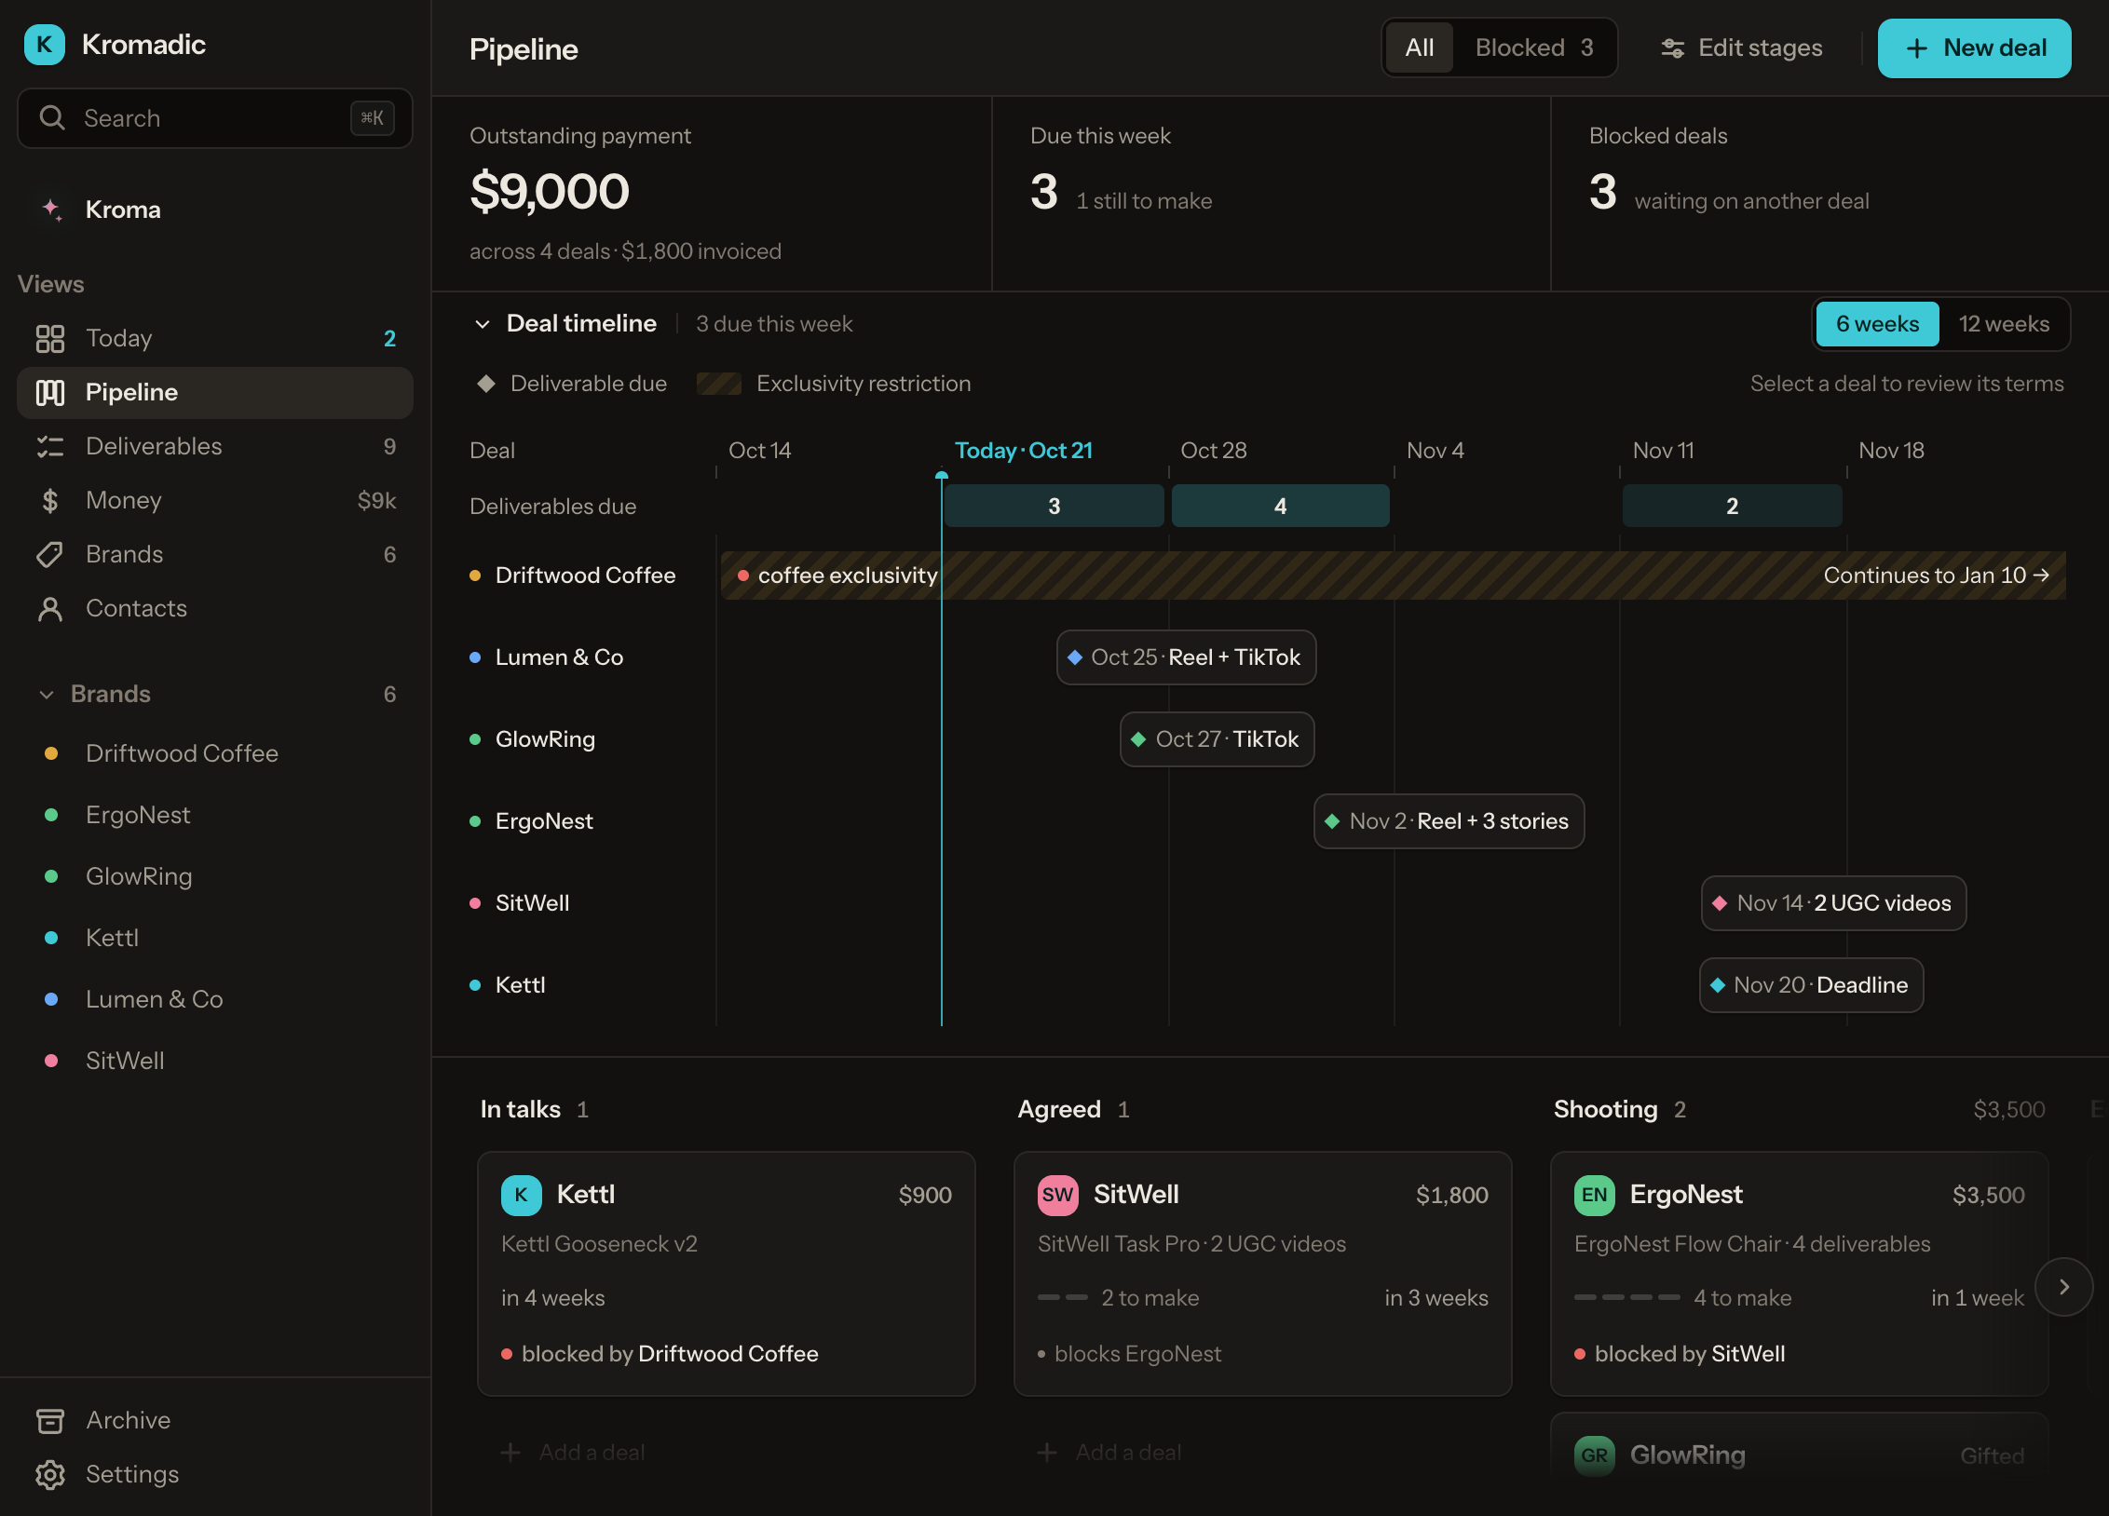Click the SitWell card SW avatar
This screenshot has height=1516, width=2109.
1058,1195
